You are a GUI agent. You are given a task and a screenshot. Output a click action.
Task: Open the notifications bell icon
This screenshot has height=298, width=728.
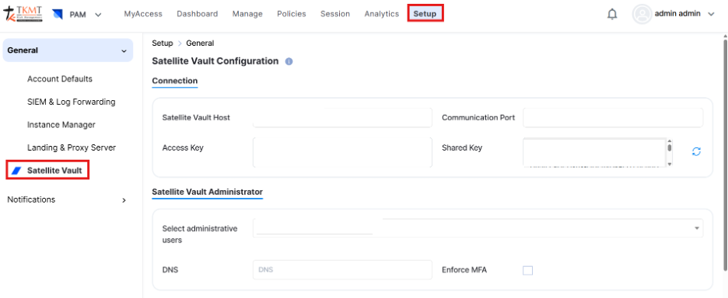[612, 14]
